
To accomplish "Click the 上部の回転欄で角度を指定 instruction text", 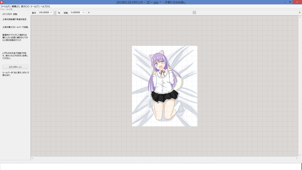I will pyautogui.click(x=14, y=19).
